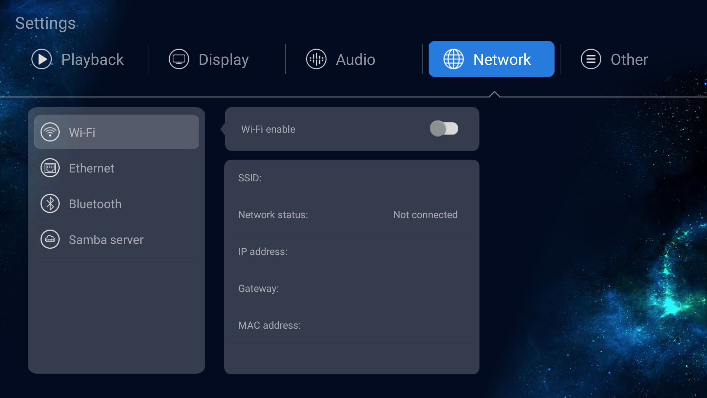Click the Network globe icon
707x398 pixels.
pyautogui.click(x=454, y=59)
